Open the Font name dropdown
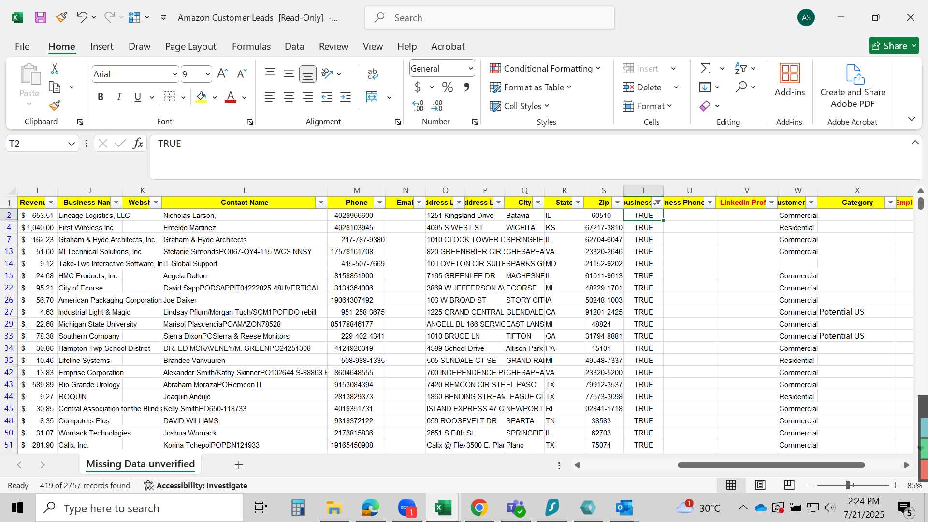 coord(174,74)
